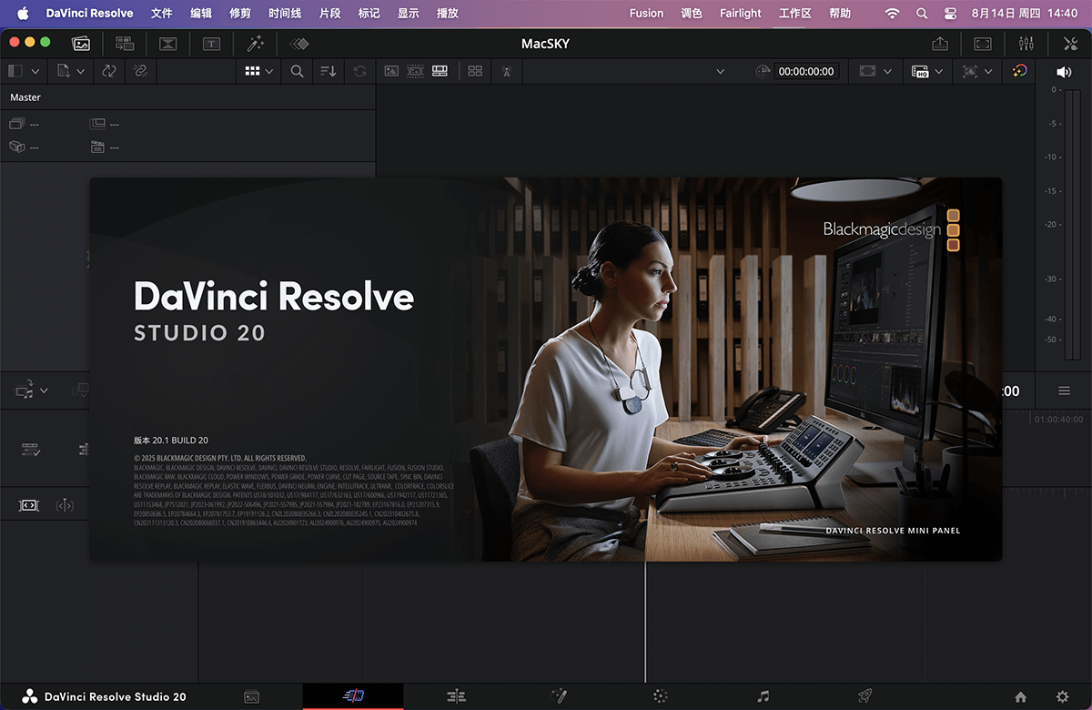This screenshot has width=1092, height=710.
Task: Open the timeline options hamburger menu
Action: point(1064,390)
